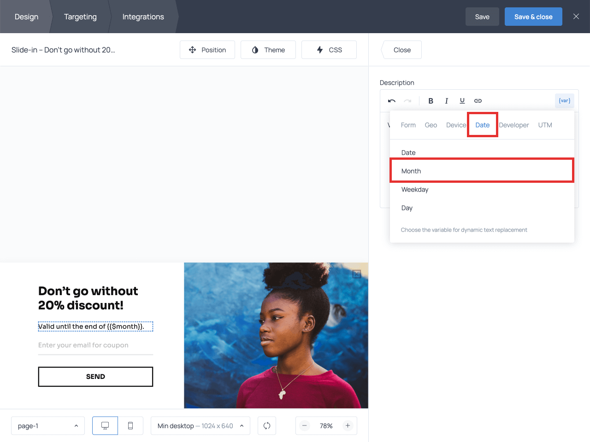590x442 pixels.
Task: Underline the selected description text
Action: click(x=462, y=101)
